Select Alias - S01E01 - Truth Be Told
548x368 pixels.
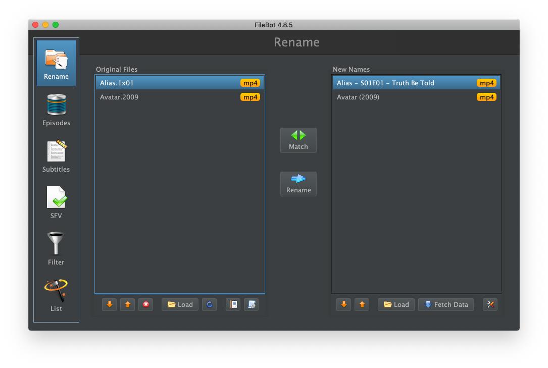click(x=416, y=83)
